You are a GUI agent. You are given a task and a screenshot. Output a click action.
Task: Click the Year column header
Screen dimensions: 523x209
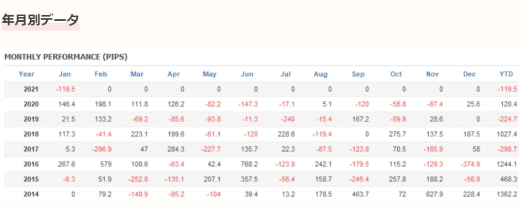click(x=26, y=74)
